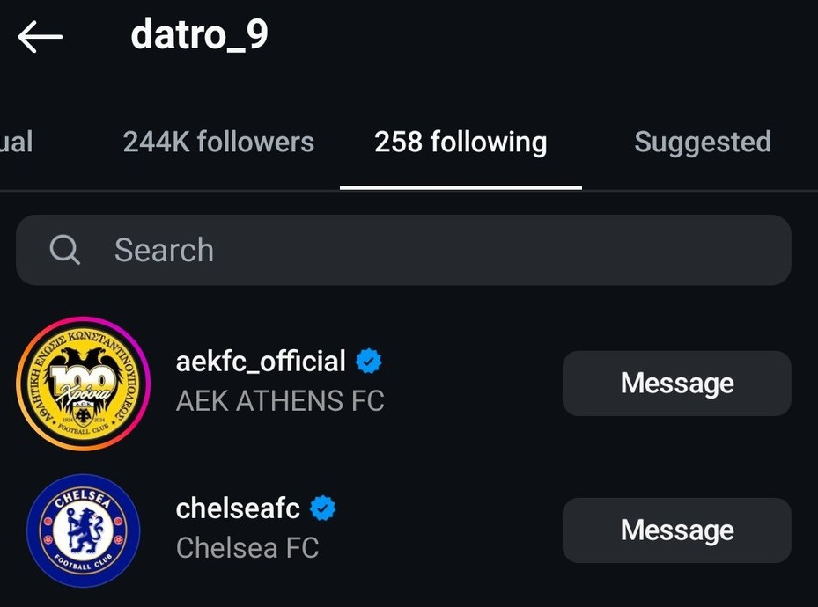Image resolution: width=818 pixels, height=607 pixels.
Task: Click the magnifying glass search icon
Action: 65,250
